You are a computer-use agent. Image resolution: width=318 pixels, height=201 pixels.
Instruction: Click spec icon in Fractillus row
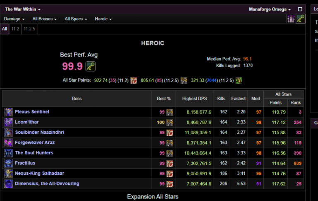[170, 163]
